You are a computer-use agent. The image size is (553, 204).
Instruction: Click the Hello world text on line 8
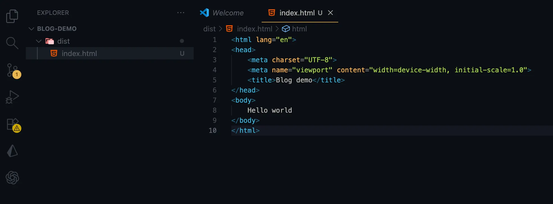point(269,110)
